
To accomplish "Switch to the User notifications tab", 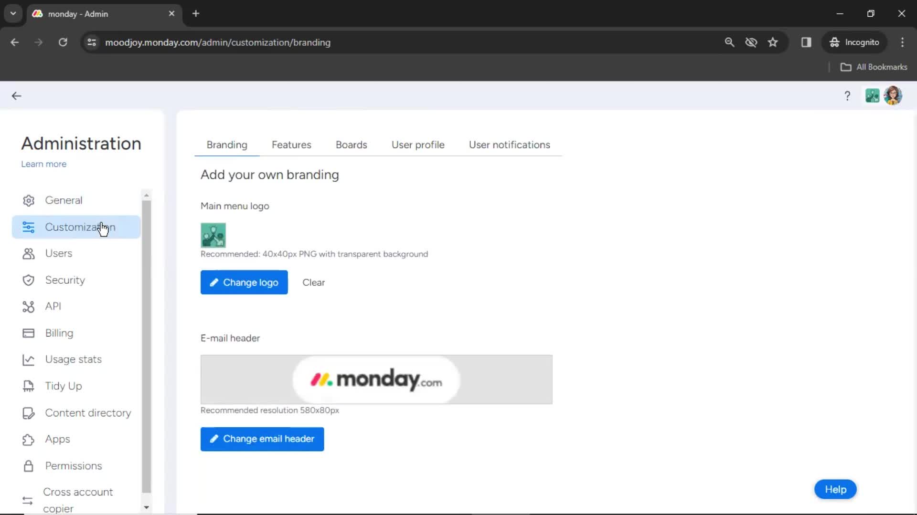I will tap(510, 144).
